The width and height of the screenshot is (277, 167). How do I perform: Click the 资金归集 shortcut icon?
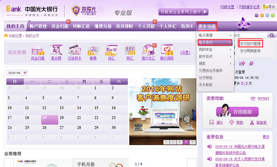[x=38, y=50]
